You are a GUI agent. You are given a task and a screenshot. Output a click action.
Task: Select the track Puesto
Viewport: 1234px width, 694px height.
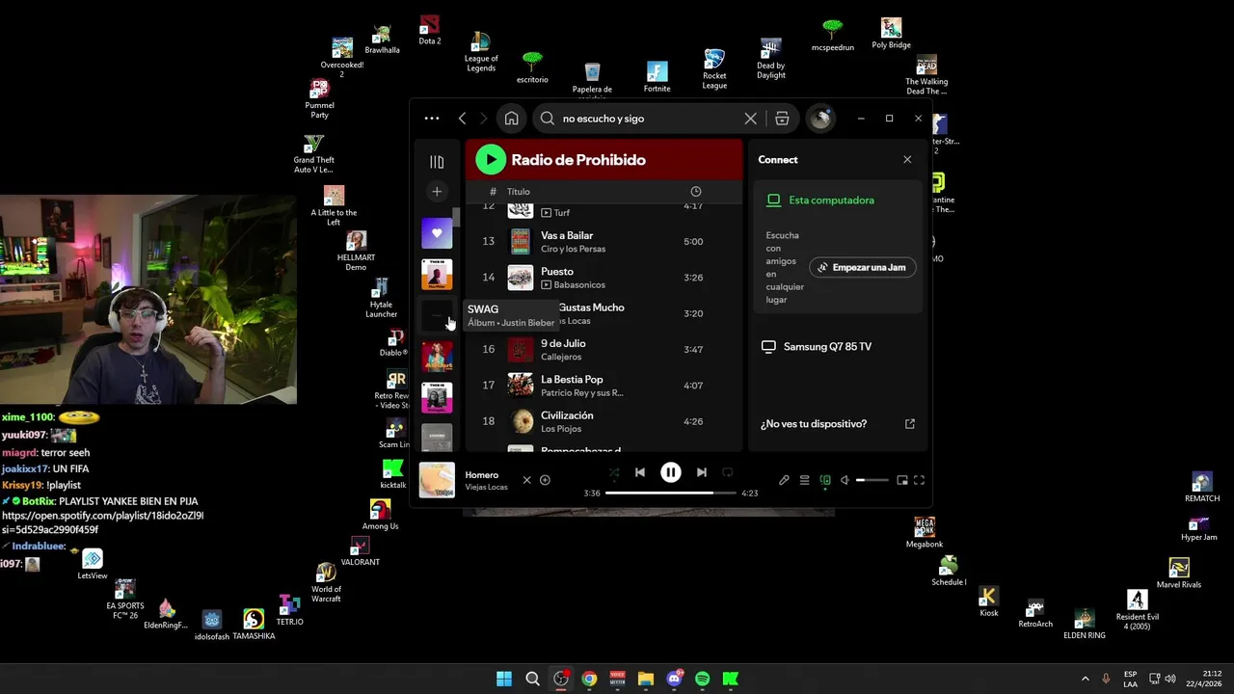point(557,272)
